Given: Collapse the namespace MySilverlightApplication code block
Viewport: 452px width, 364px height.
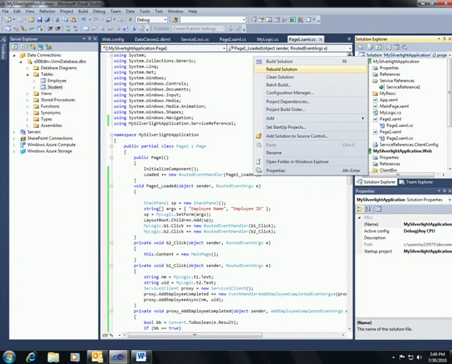Looking at the screenshot, I should 111,134.
